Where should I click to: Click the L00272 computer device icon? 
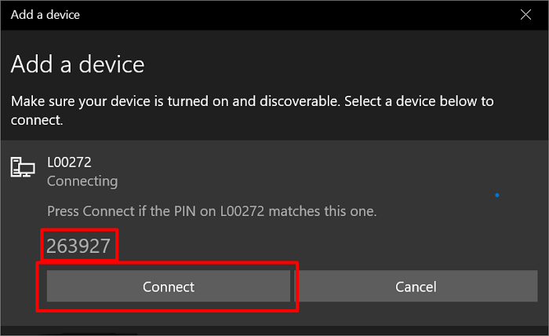(21, 166)
